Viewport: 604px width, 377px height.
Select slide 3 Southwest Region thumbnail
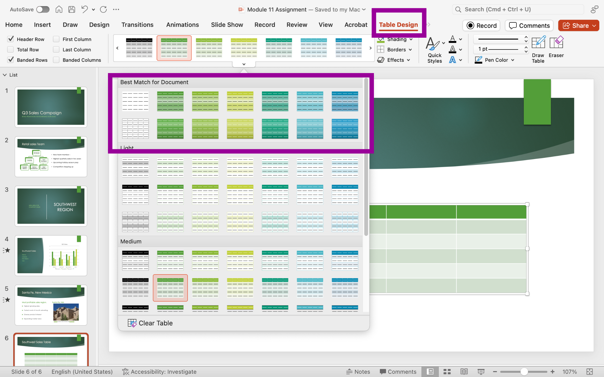coord(51,206)
